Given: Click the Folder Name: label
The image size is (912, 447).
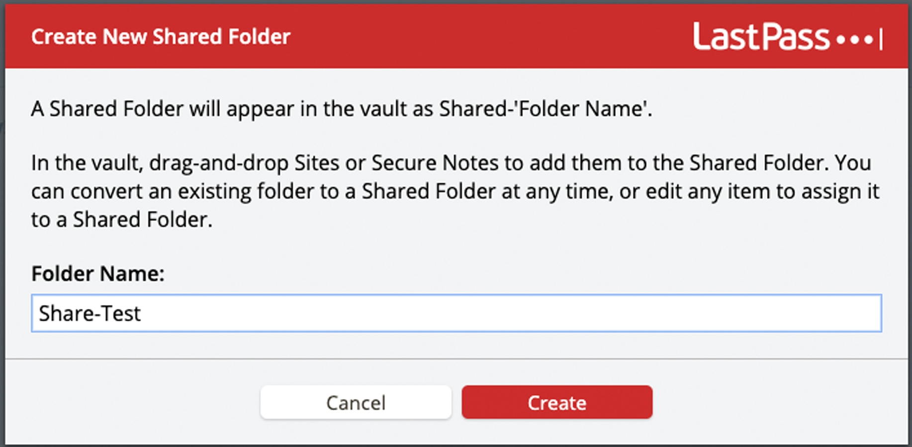Looking at the screenshot, I should tap(97, 274).
